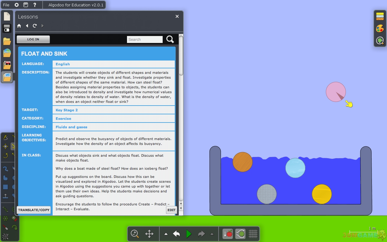Reload the Lessons browser page
This screenshot has height=242, width=387.
click(35, 26)
